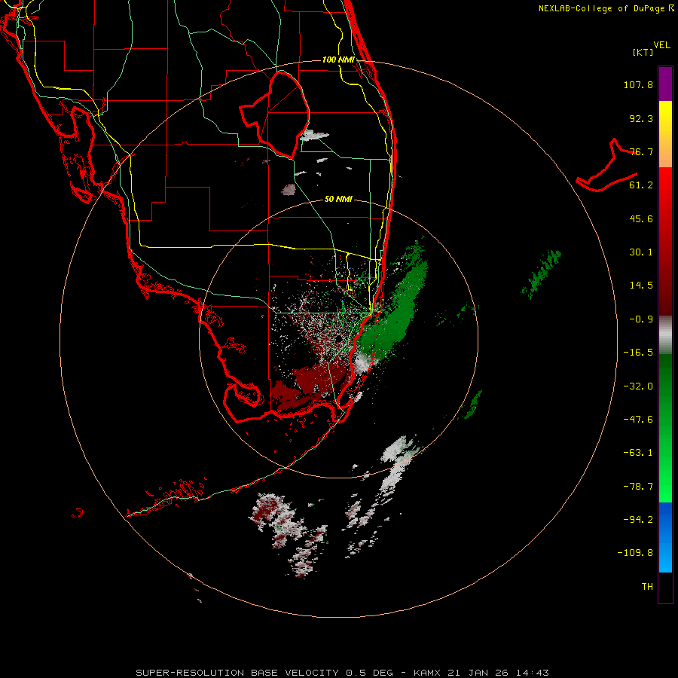678x678 pixels.
Task: Select the 30.1 velocity scale value
Action: coord(641,252)
